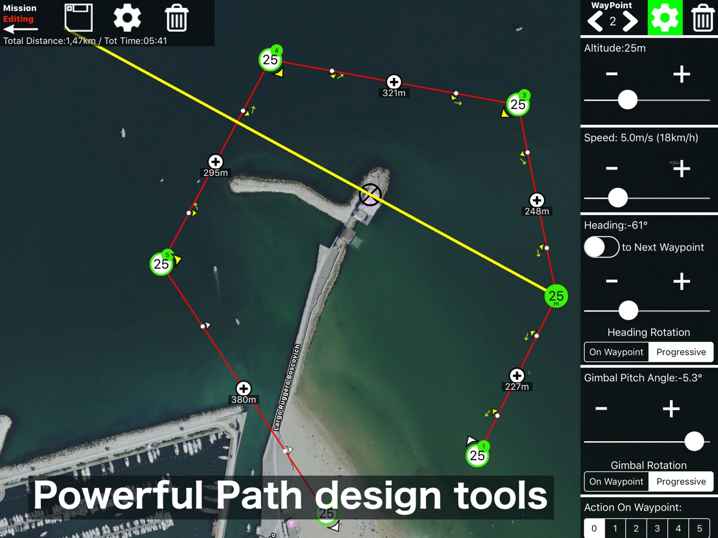Select waypoint 3 marker on map
Viewport: 718px width, 538px height.
pos(518,104)
